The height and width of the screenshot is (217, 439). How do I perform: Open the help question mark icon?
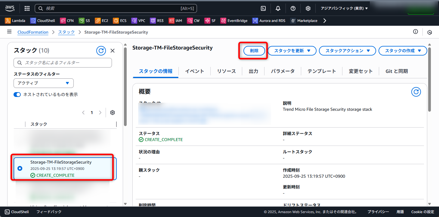[293, 8]
